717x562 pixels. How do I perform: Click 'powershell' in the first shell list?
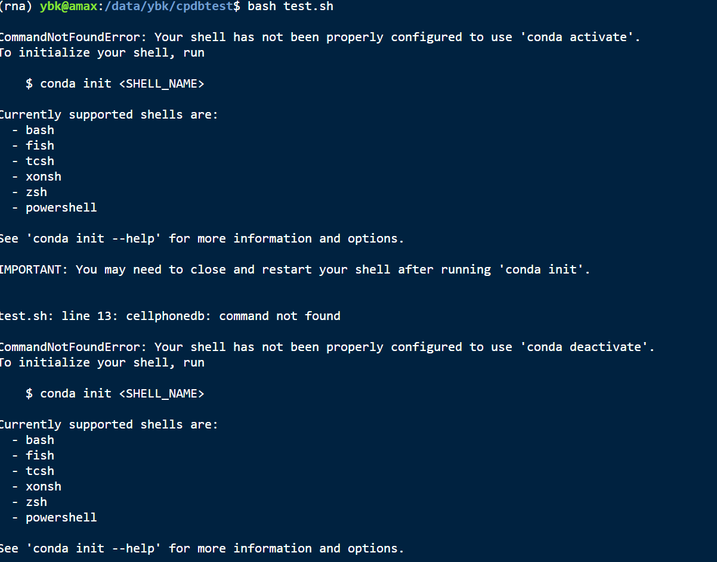(x=61, y=207)
